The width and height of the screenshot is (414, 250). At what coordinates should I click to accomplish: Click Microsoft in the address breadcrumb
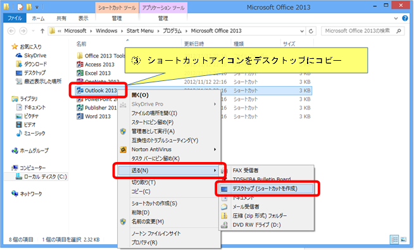point(75,31)
